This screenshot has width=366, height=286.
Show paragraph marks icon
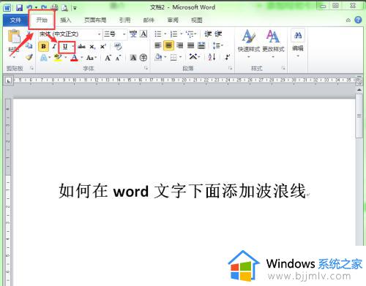tap(227, 57)
